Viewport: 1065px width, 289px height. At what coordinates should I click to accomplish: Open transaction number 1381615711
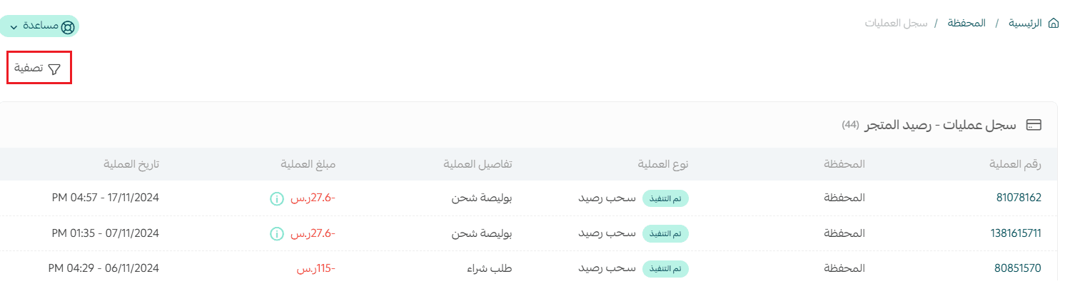click(1016, 233)
